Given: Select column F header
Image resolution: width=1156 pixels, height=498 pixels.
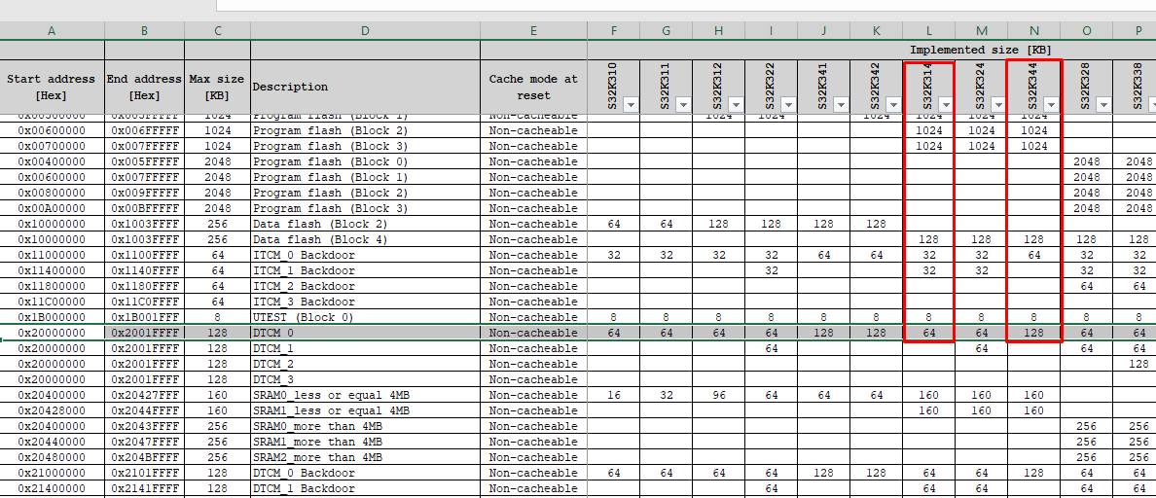Looking at the screenshot, I should click(613, 31).
